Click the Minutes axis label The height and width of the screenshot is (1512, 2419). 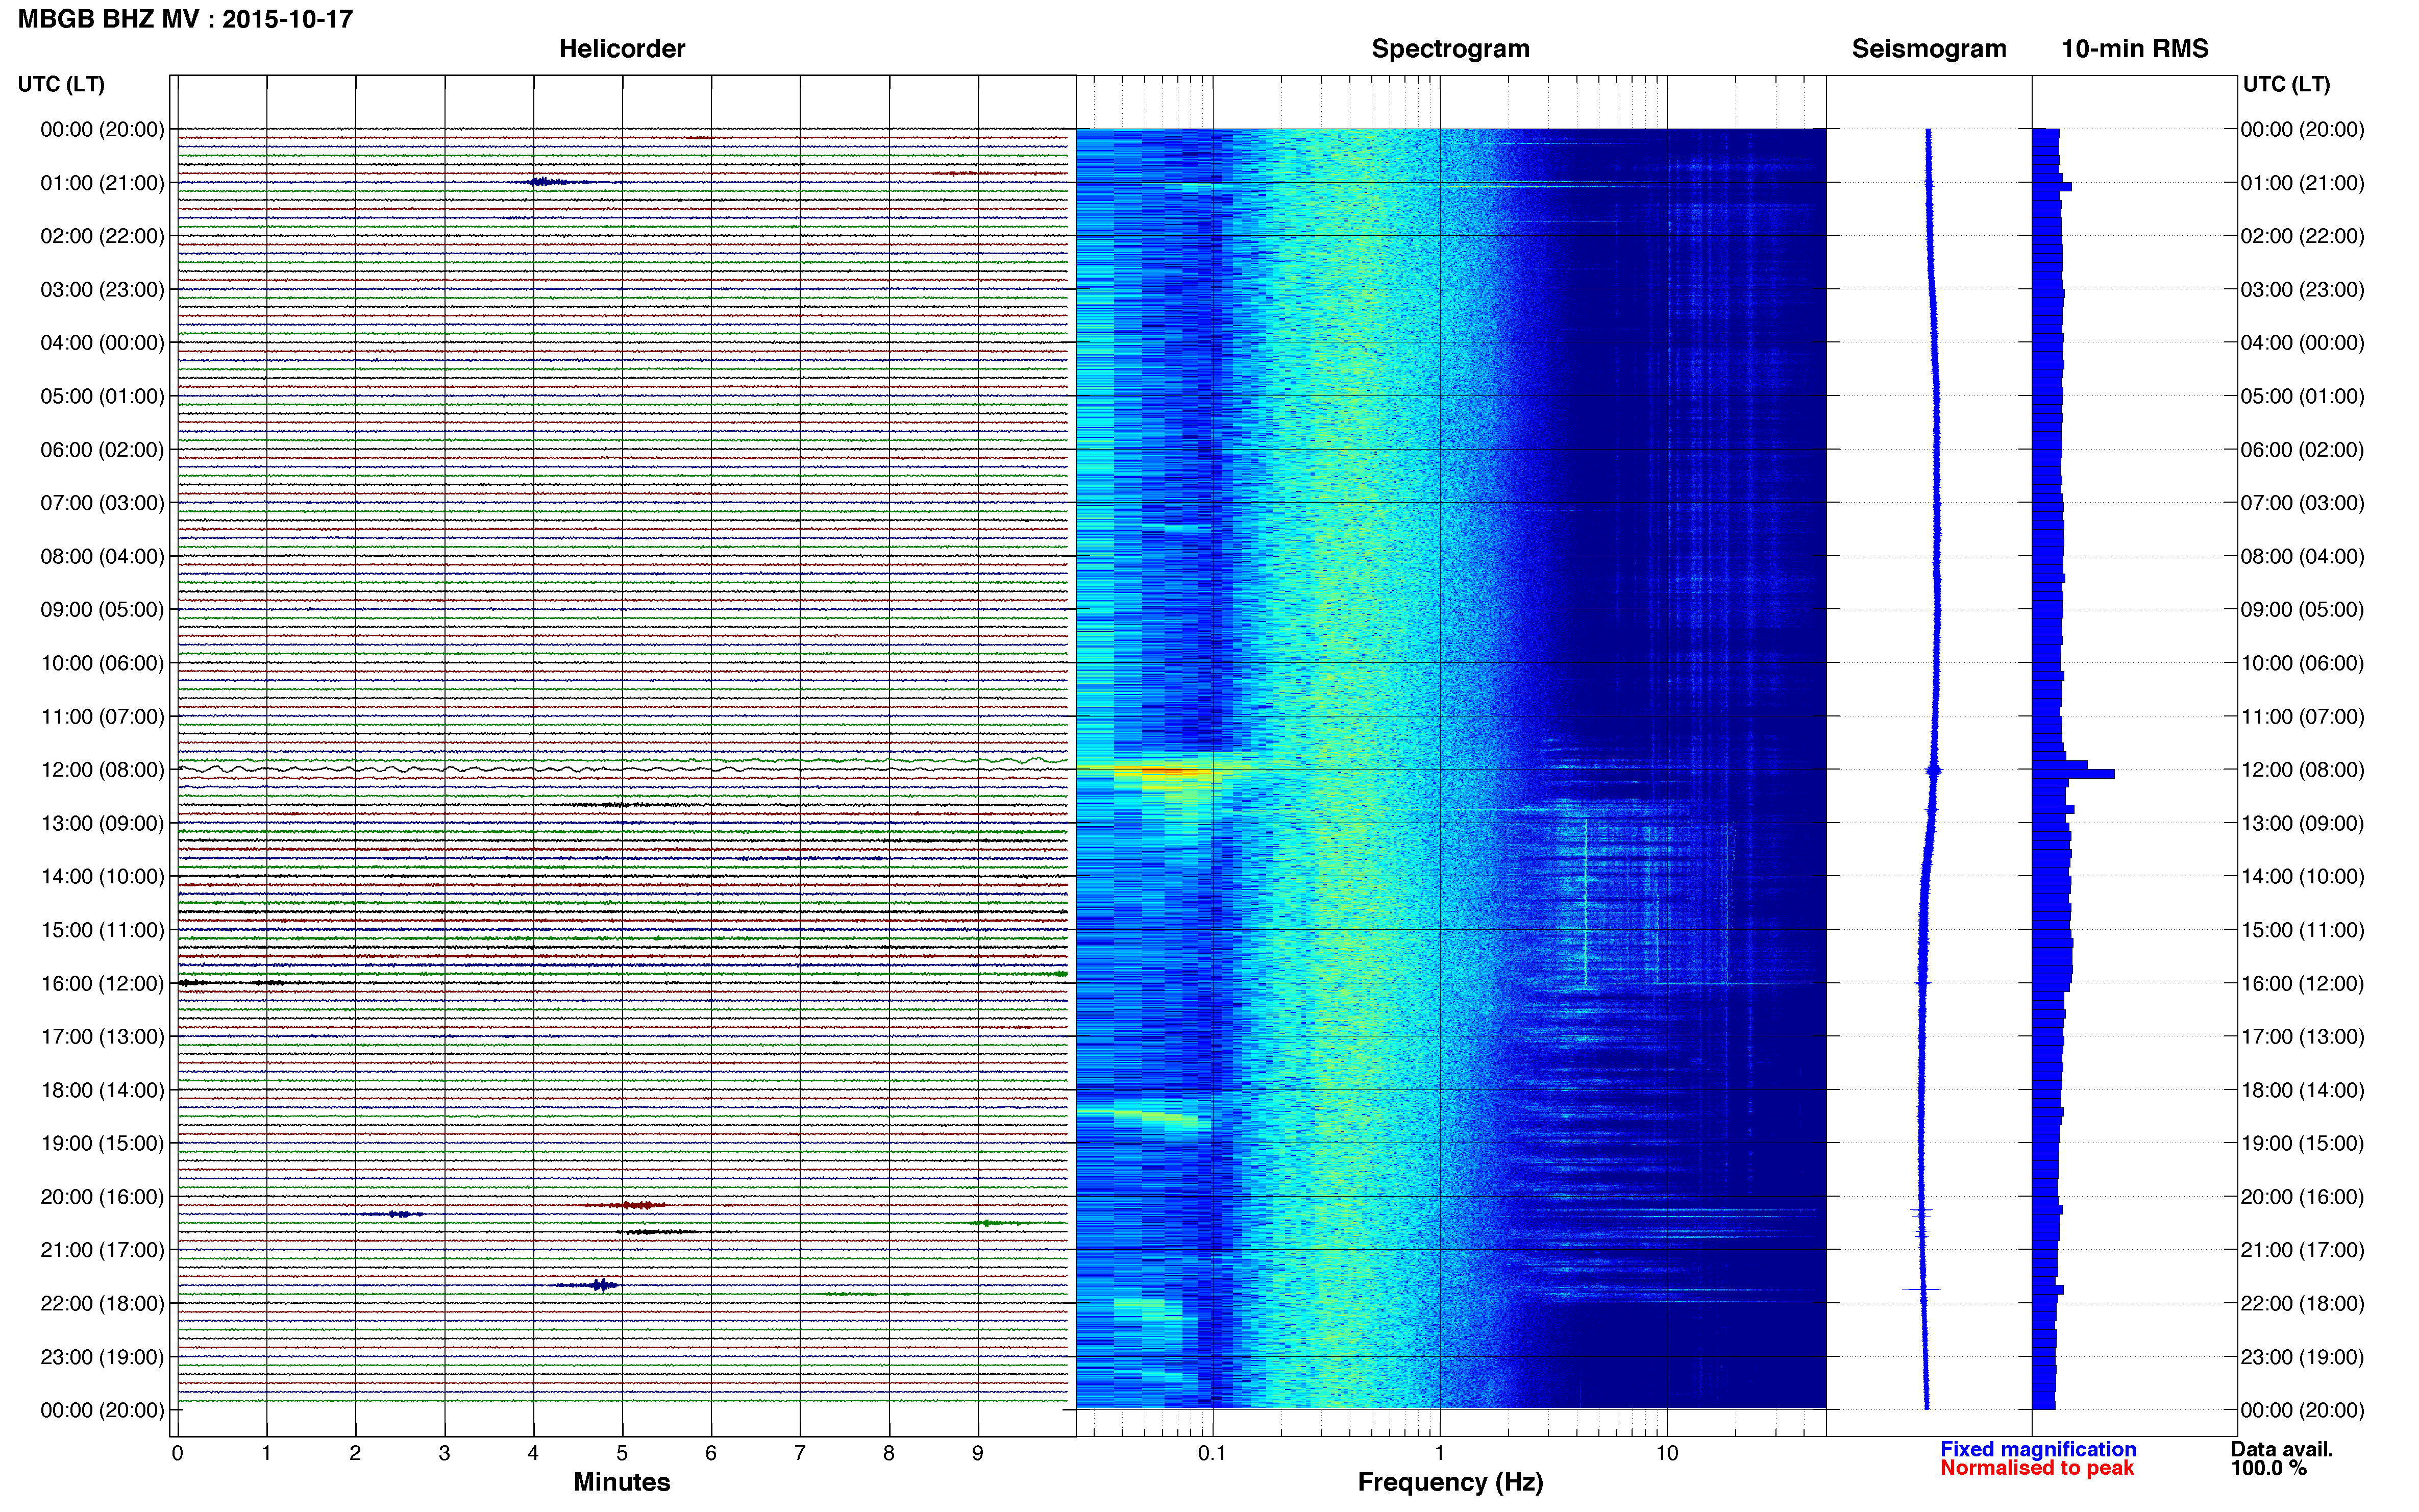[621, 1482]
